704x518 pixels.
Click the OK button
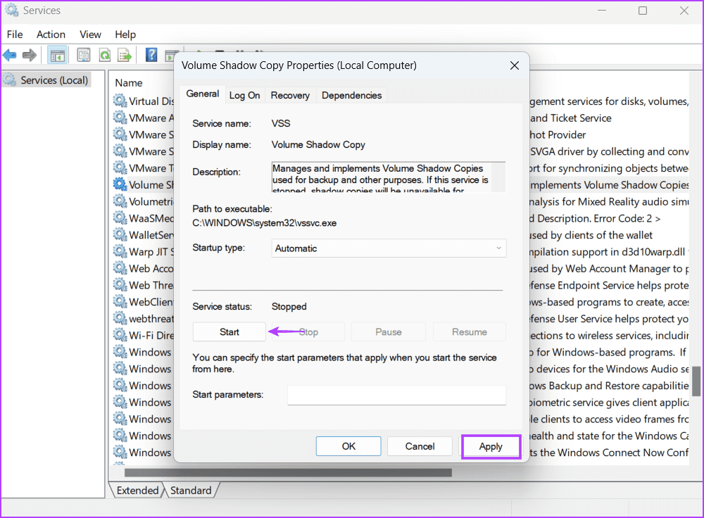pyautogui.click(x=348, y=446)
